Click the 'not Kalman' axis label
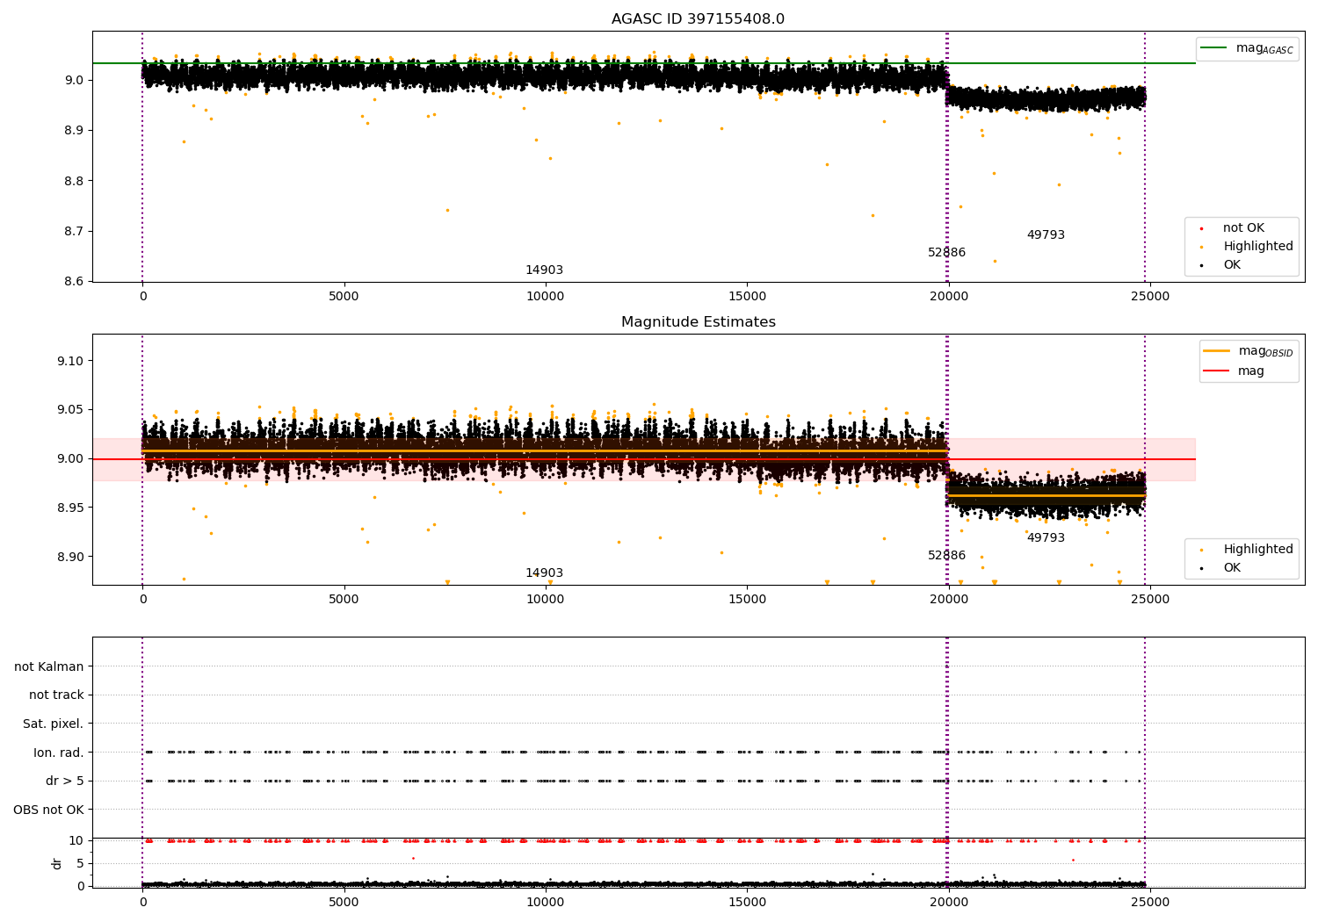The width and height of the screenshot is (1318, 922). pyautogui.click(x=49, y=666)
